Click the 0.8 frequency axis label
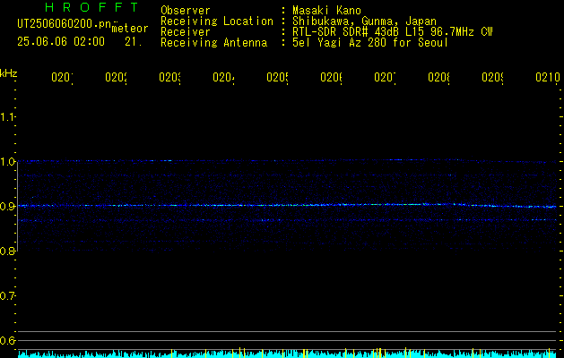This screenshot has height=358, width=564. [x=8, y=251]
